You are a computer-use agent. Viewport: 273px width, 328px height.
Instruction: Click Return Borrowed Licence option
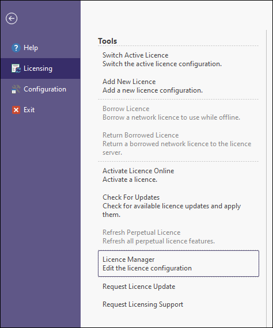[x=179, y=144]
